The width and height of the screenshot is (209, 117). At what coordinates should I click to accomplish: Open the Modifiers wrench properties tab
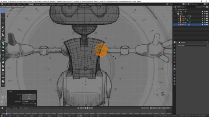(x=174, y=69)
